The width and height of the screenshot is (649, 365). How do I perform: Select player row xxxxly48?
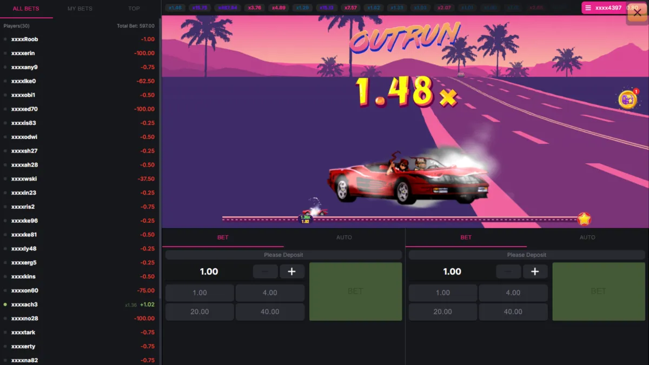tap(80, 249)
